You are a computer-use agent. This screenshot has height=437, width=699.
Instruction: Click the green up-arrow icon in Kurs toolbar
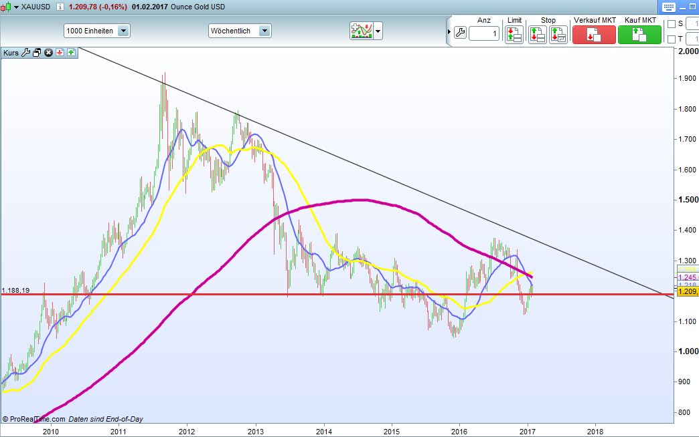[x=70, y=52]
